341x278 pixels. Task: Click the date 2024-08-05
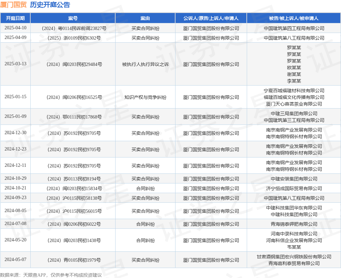[15, 211]
